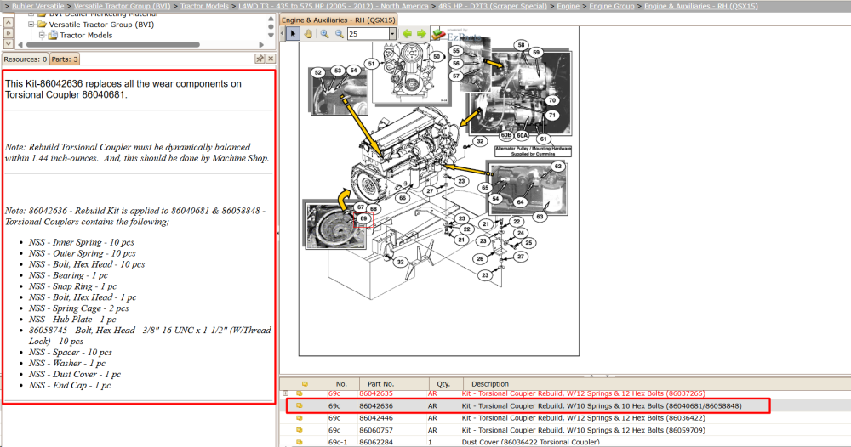Open note icon for part 86060757
Image resolution: width=851 pixels, height=447 pixels.
299,430
